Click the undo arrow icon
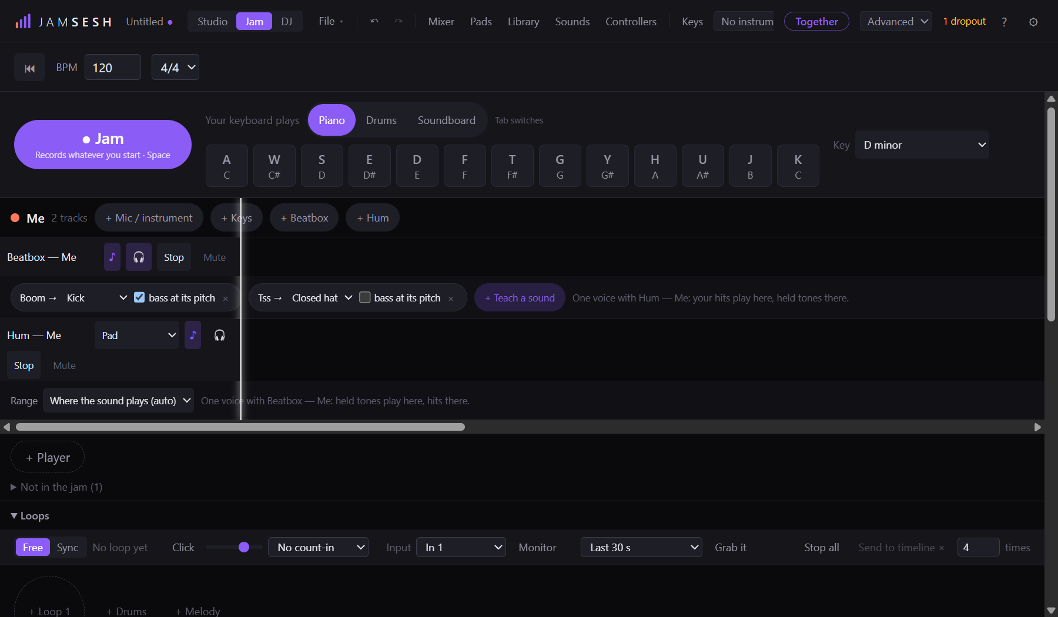Image resolution: width=1058 pixels, height=617 pixels. tap(374, 21)
